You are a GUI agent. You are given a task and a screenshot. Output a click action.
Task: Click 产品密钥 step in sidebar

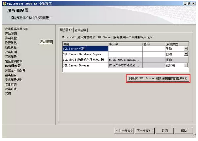click(x=11, y=34)
